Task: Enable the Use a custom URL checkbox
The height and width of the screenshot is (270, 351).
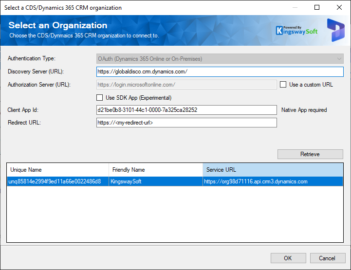Action: point(283,85)
